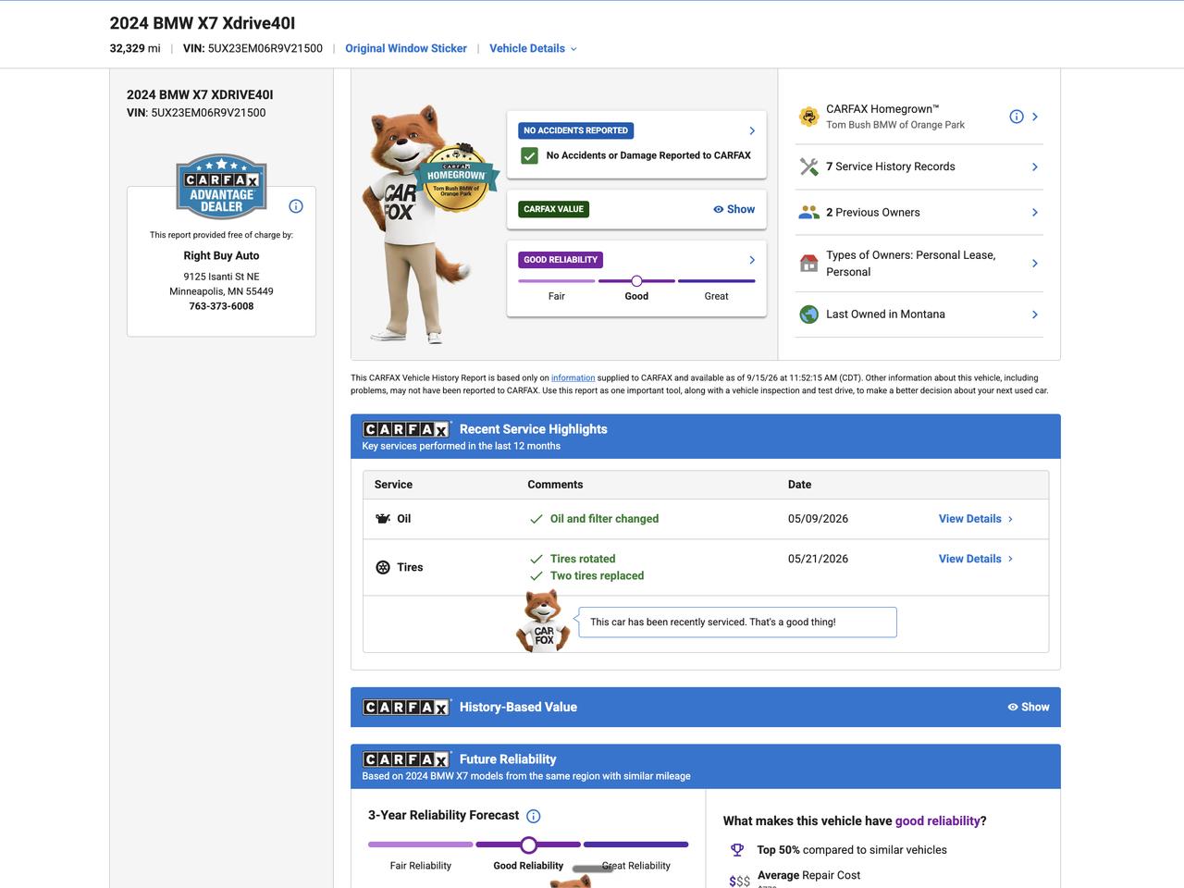The image size is (1184, 888).
Task: Click the VIN in the page header
Action: tap(253, 49)
